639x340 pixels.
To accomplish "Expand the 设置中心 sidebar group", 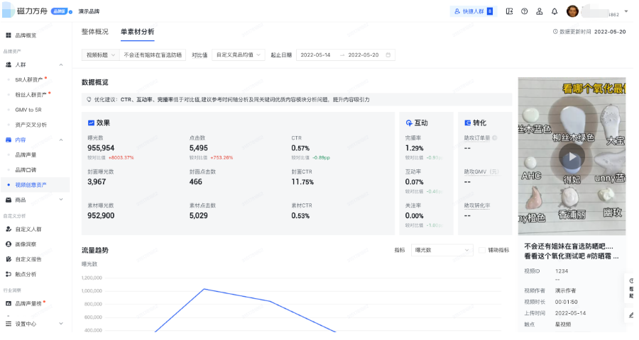I will tap(61, 324).
